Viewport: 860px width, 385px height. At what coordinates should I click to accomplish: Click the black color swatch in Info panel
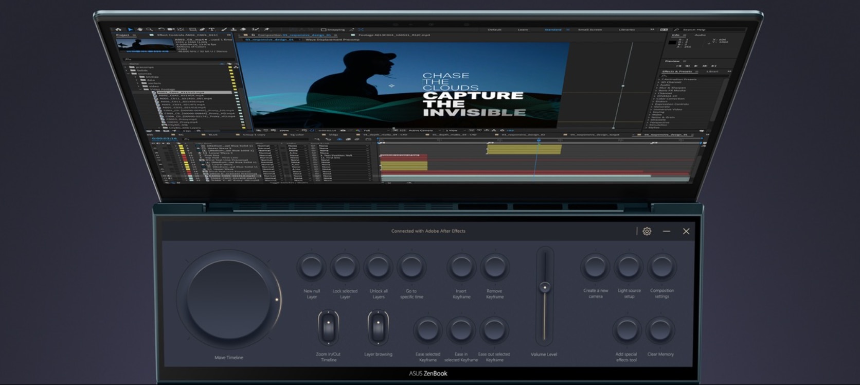[x=672, y=43]
